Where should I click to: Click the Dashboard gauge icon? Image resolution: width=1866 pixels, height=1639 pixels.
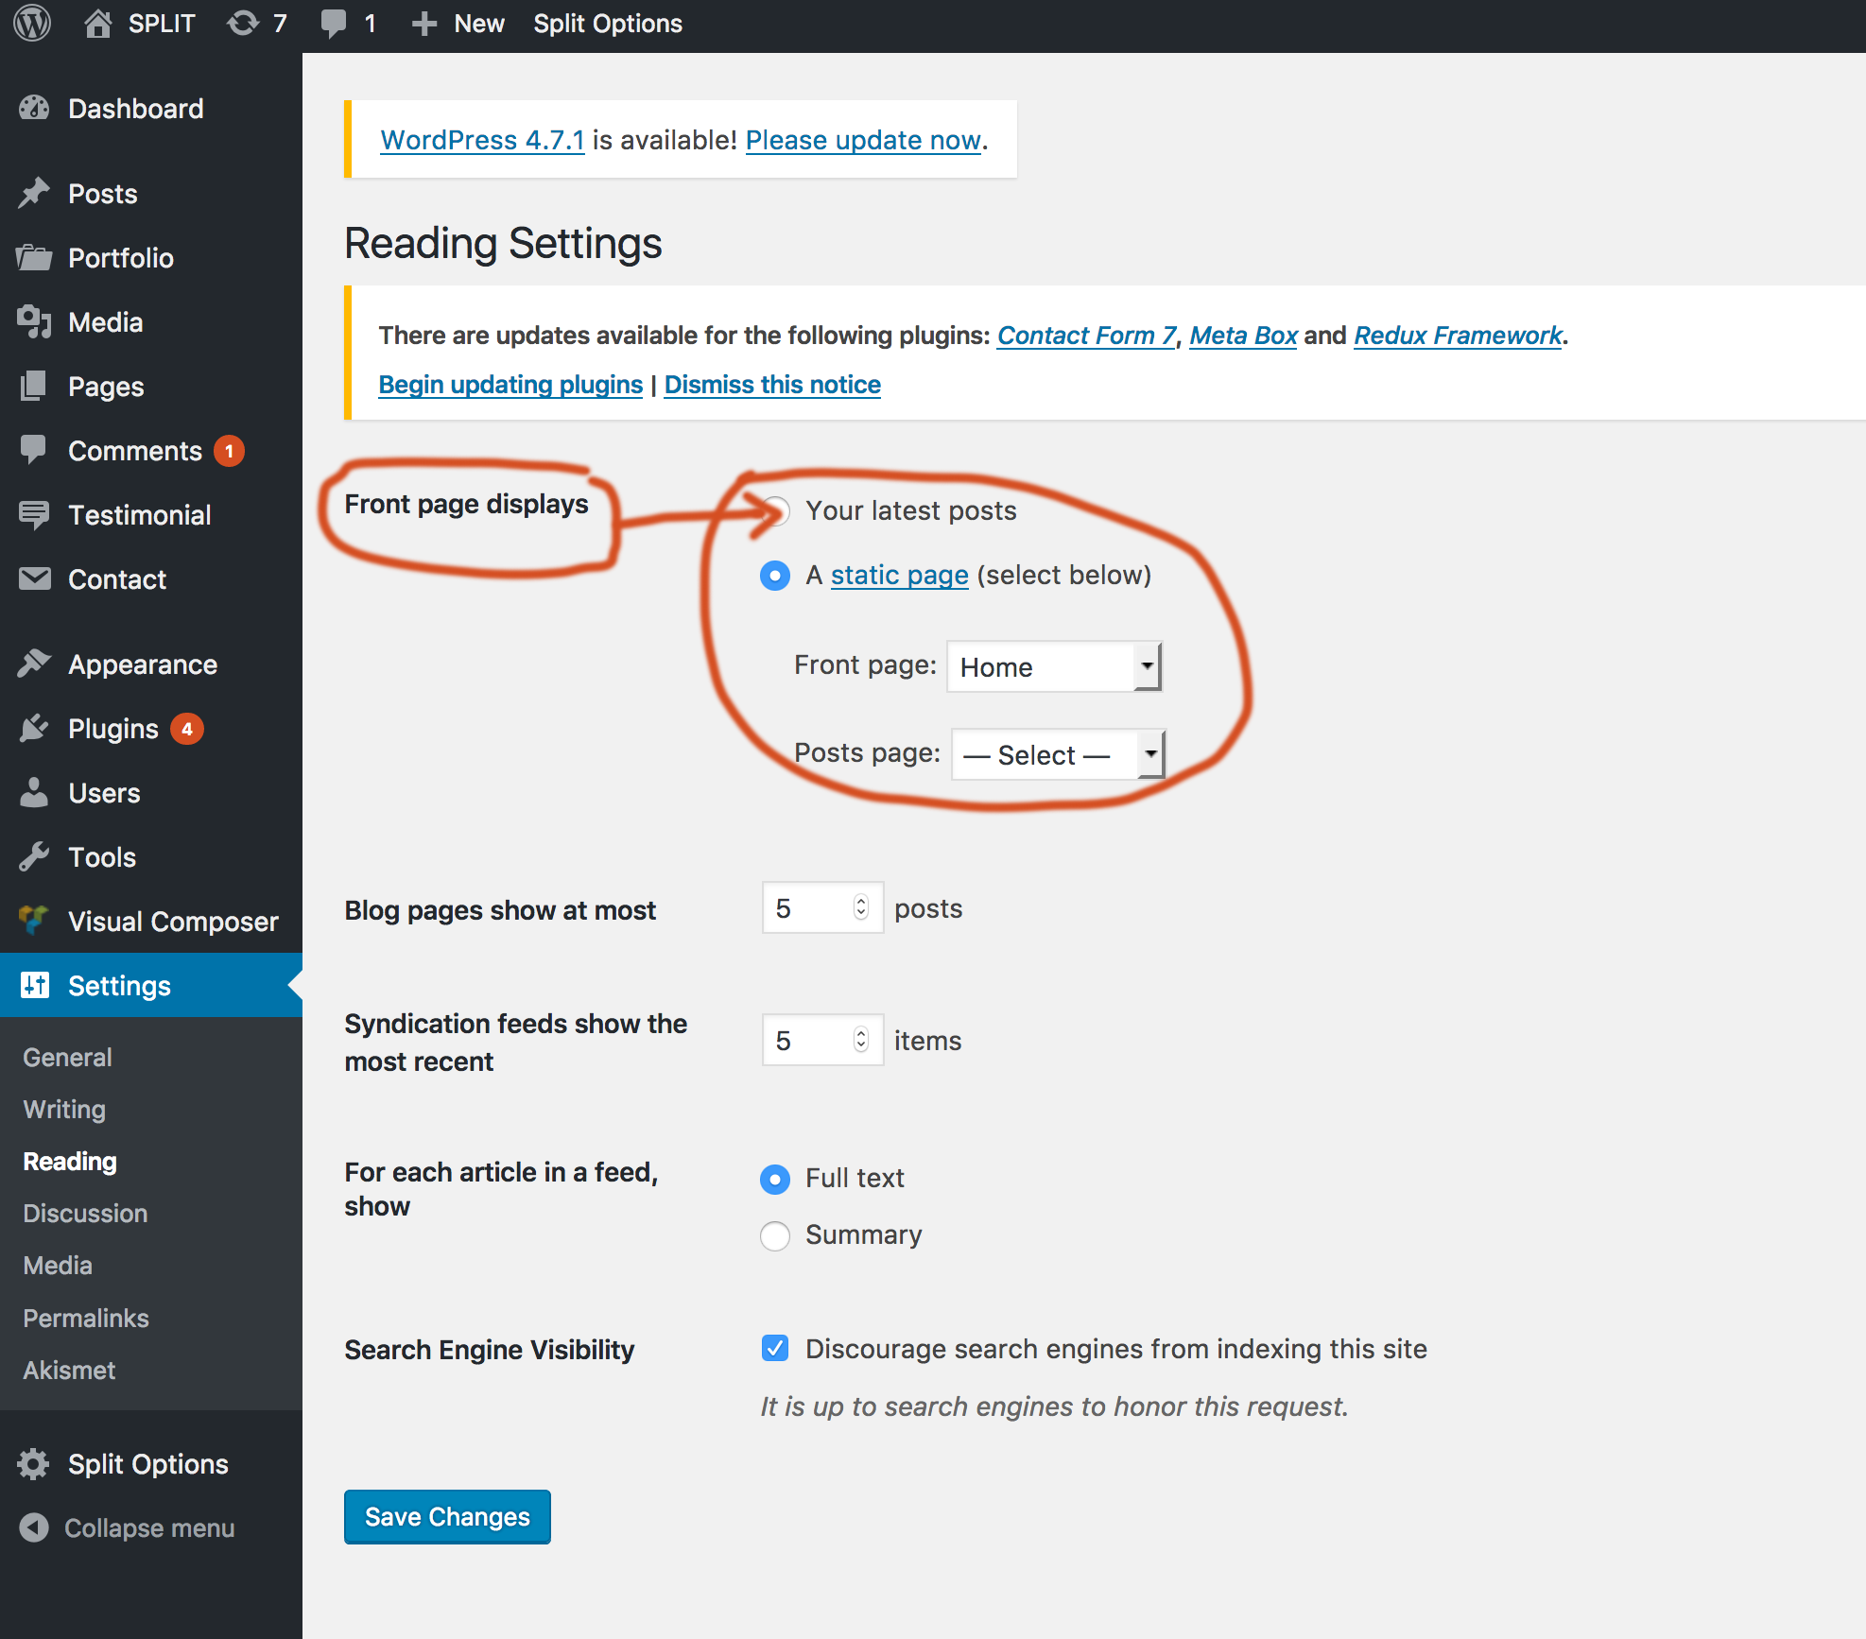pyautogui.click(x=34, y=109)
